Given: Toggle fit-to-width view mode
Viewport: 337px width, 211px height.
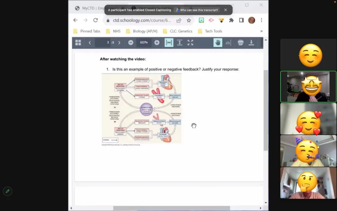Looking at the screenshot, I should (x=169, y=43).
